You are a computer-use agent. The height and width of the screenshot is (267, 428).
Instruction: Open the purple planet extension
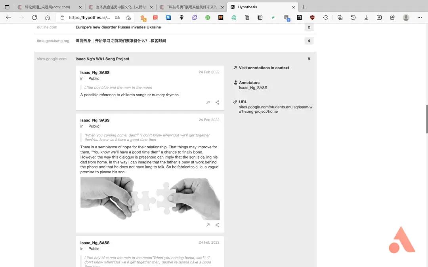[x=195, y=17]
